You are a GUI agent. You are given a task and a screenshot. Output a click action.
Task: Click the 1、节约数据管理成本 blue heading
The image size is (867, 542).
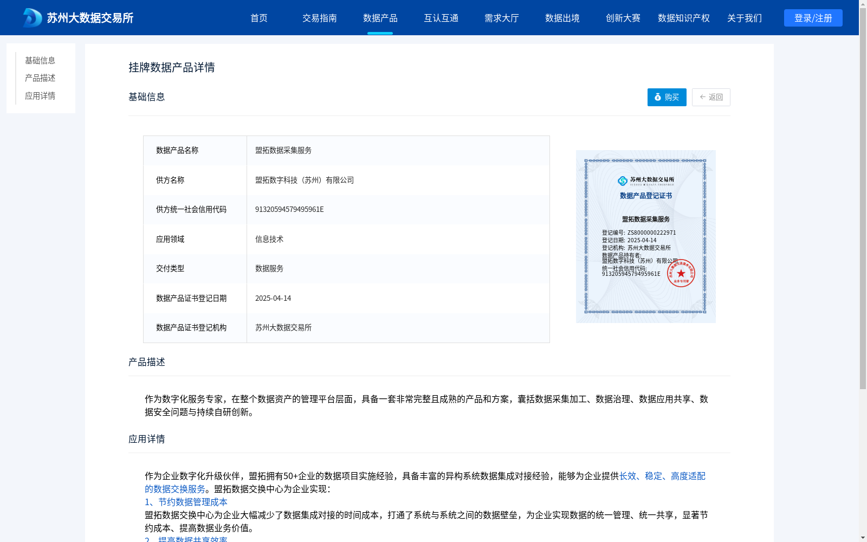coord(186,502)
